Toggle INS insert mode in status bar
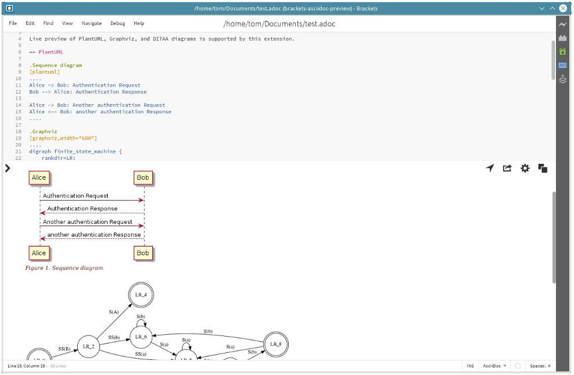Screen dimensions: 574x375 point(470,366)
